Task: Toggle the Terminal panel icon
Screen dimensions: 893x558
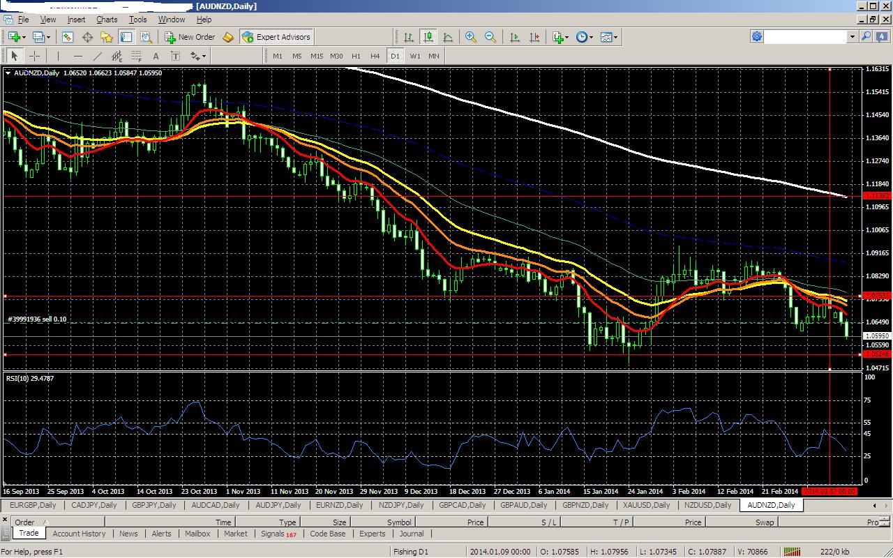Action: click(x=126, y=37)
